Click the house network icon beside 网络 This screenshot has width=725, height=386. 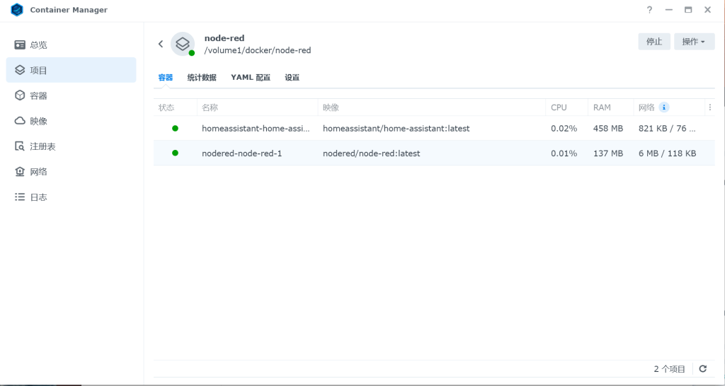click(x=20, y=172)
